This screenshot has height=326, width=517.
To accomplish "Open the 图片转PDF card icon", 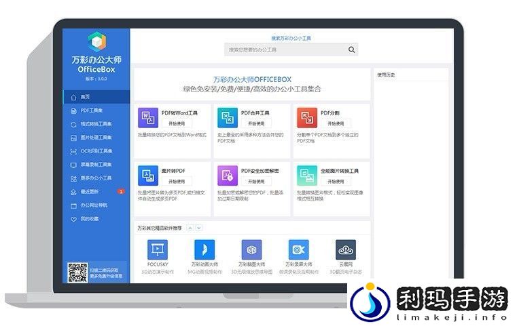I will coord(148,176).
